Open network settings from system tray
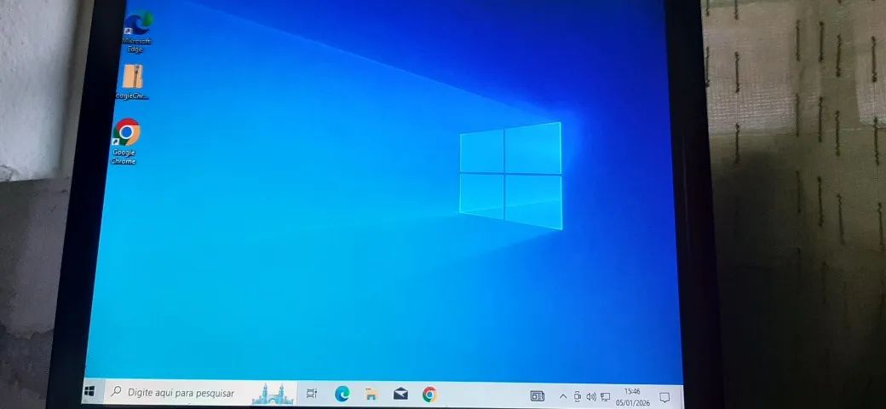Screen dimensions: 886x409 (x=605, y=397)
